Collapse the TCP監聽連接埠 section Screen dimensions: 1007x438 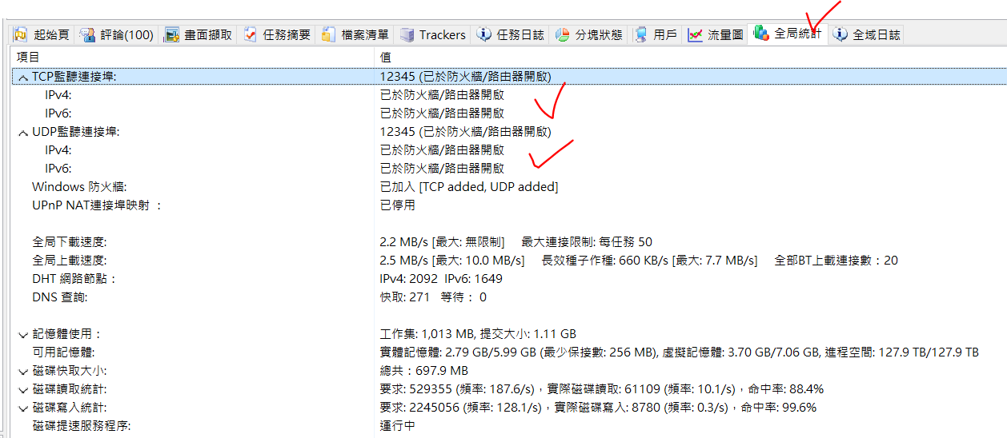click(23, 77)
